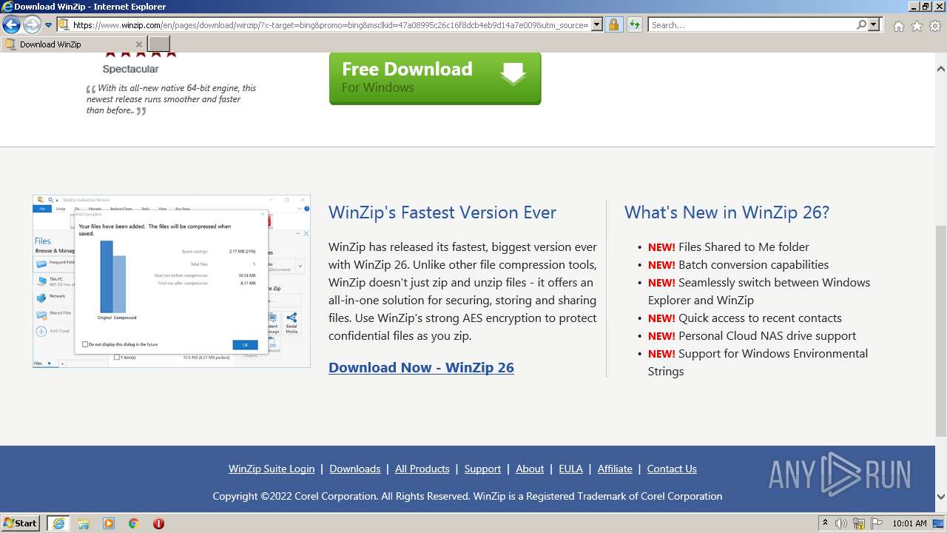This screenshot has width=947, height=533.
Task: Open the Support footer link
Action: click(x=483, y=469)
